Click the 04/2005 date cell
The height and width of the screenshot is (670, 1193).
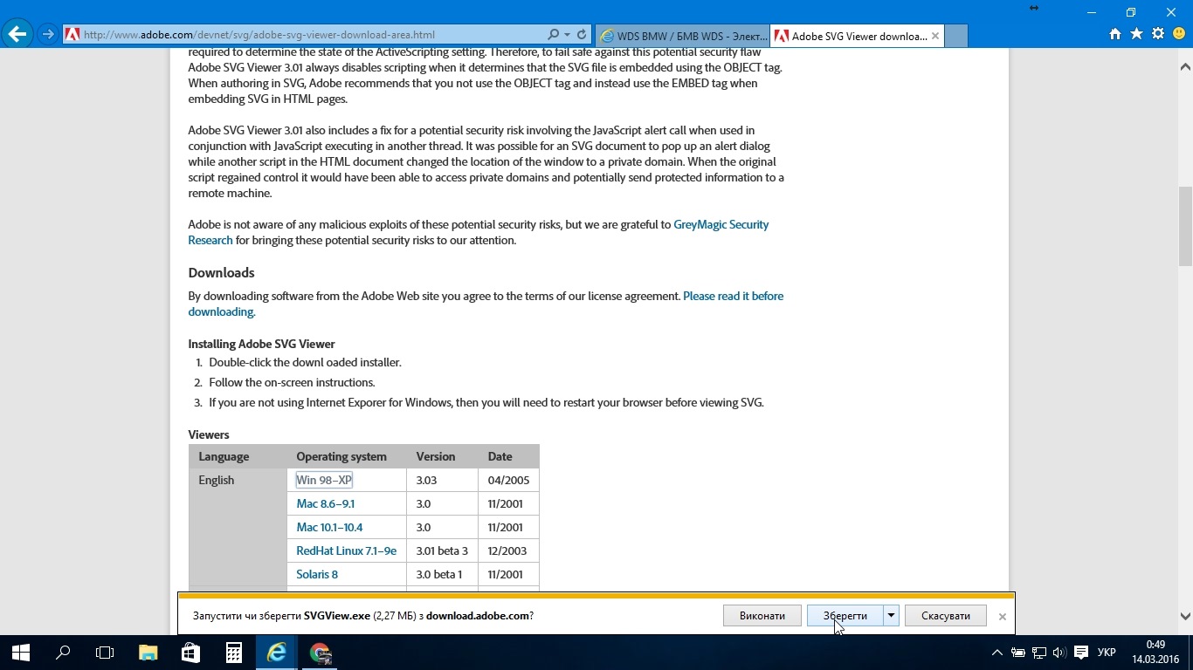coord(508,480)
